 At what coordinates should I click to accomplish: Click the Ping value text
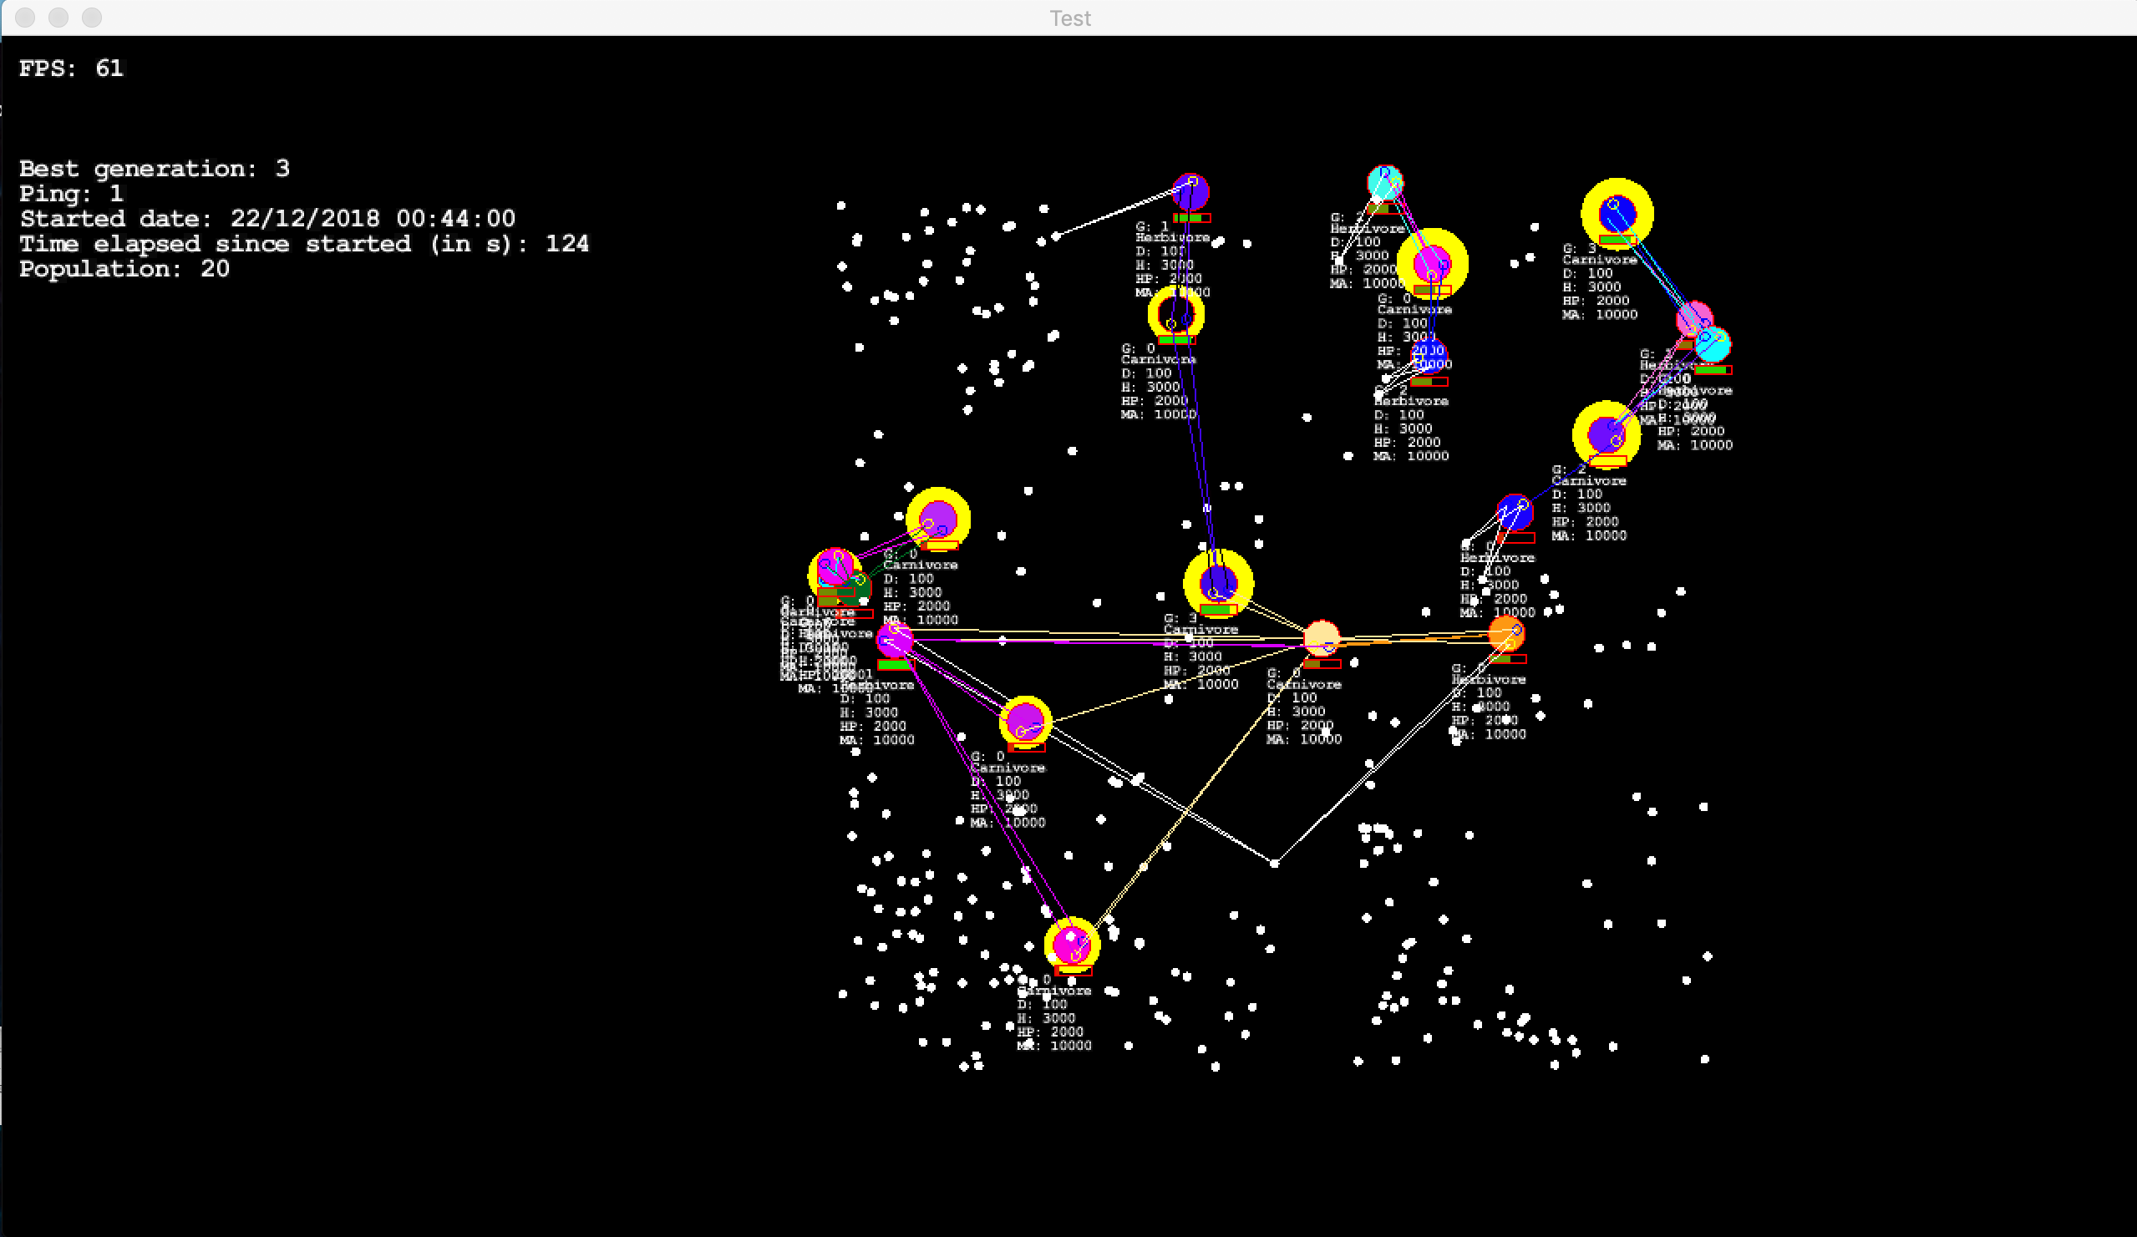(x=71, y=193)
